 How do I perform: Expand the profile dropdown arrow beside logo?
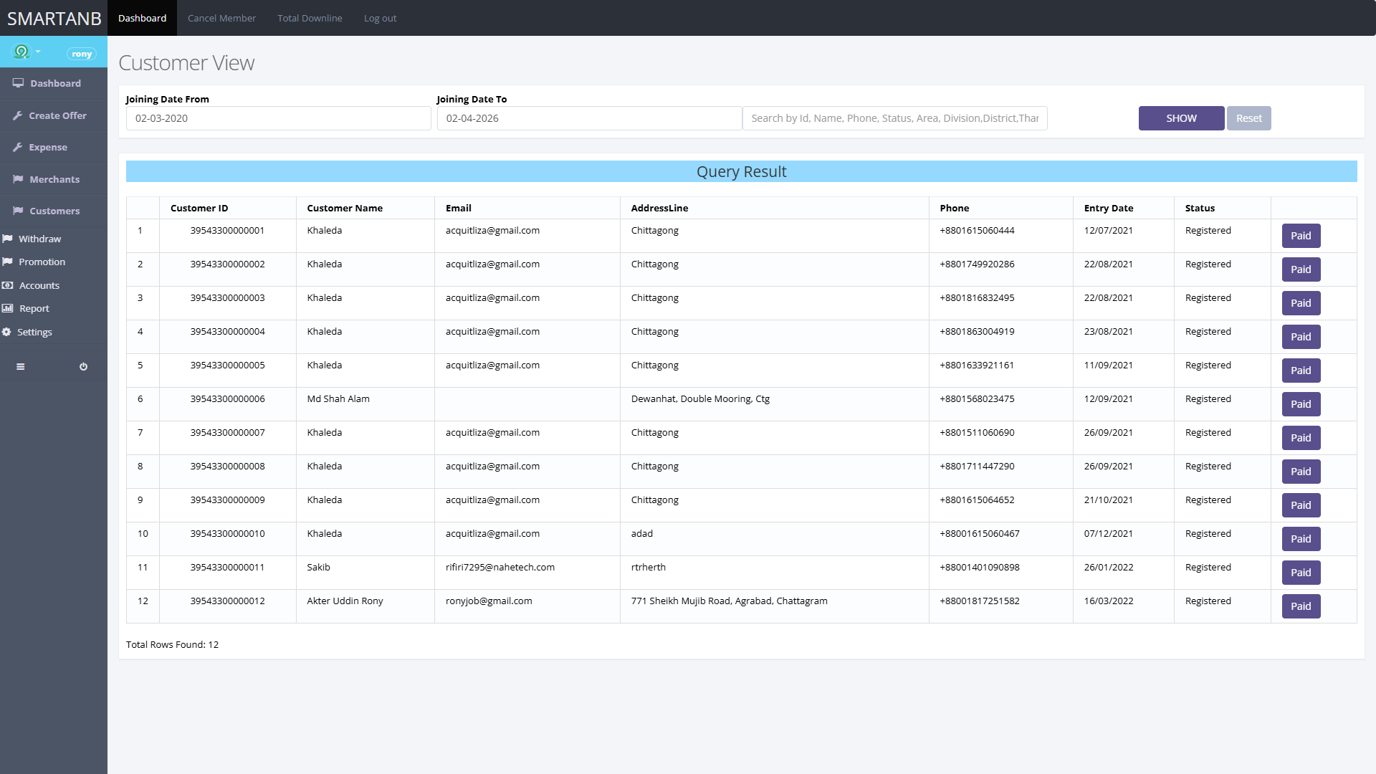38,52
